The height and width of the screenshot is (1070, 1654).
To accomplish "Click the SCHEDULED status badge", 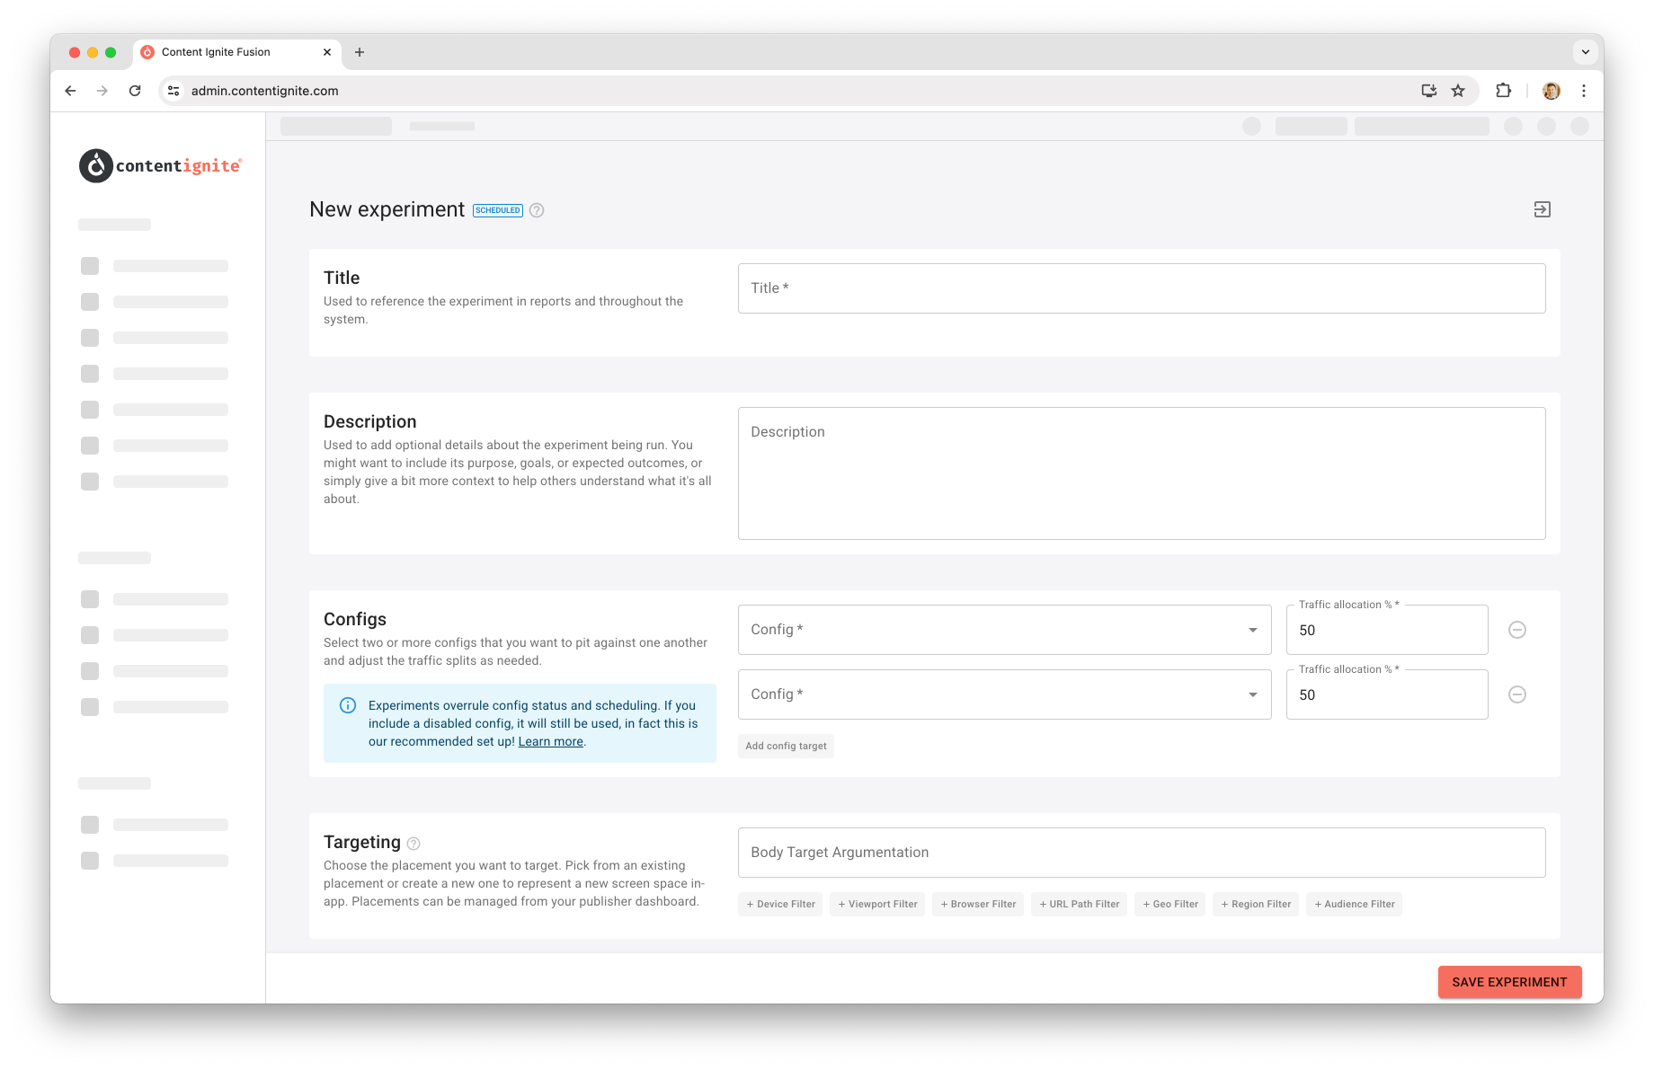I will pos(498,210).
